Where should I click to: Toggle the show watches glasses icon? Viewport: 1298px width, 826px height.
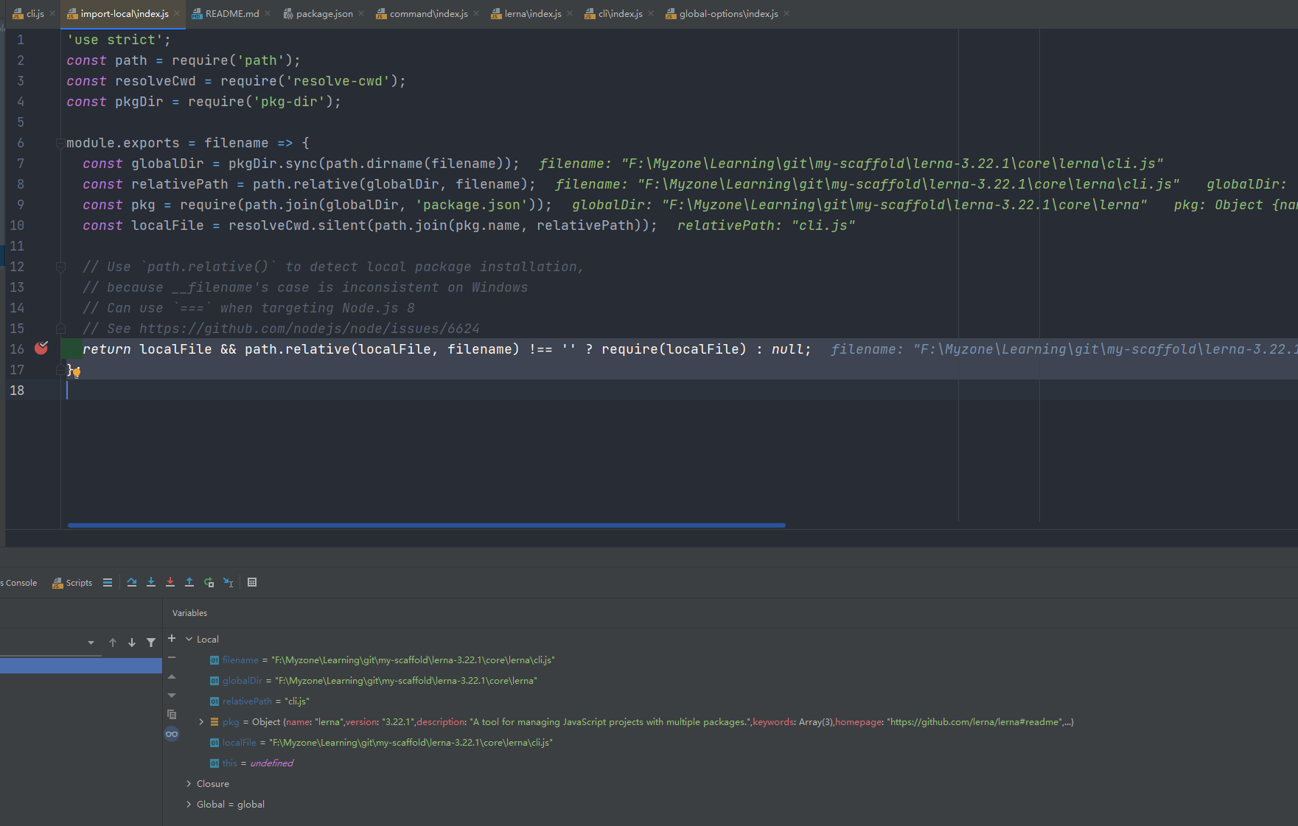pyautogui.click(x=172, y=734)
